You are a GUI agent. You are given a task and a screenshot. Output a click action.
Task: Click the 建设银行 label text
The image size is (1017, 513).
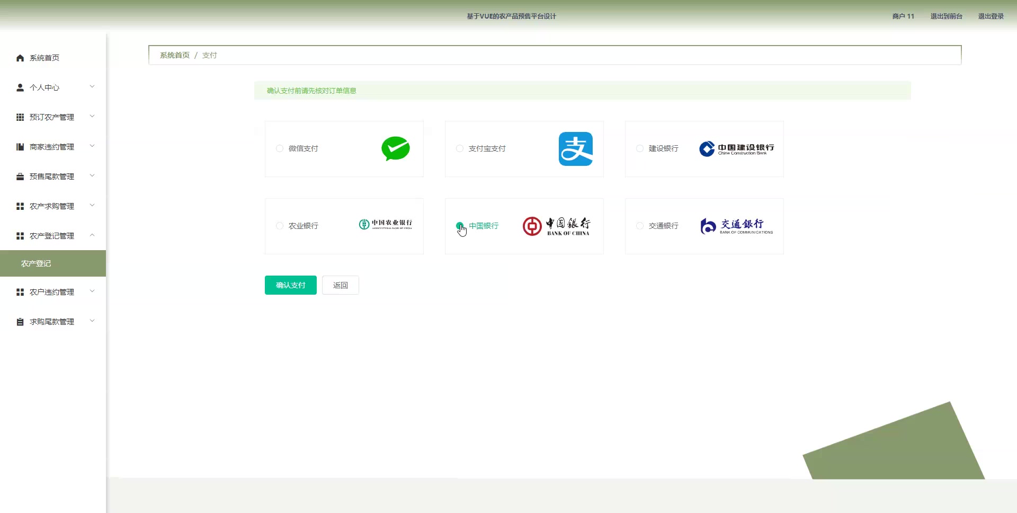pos(664,148)
